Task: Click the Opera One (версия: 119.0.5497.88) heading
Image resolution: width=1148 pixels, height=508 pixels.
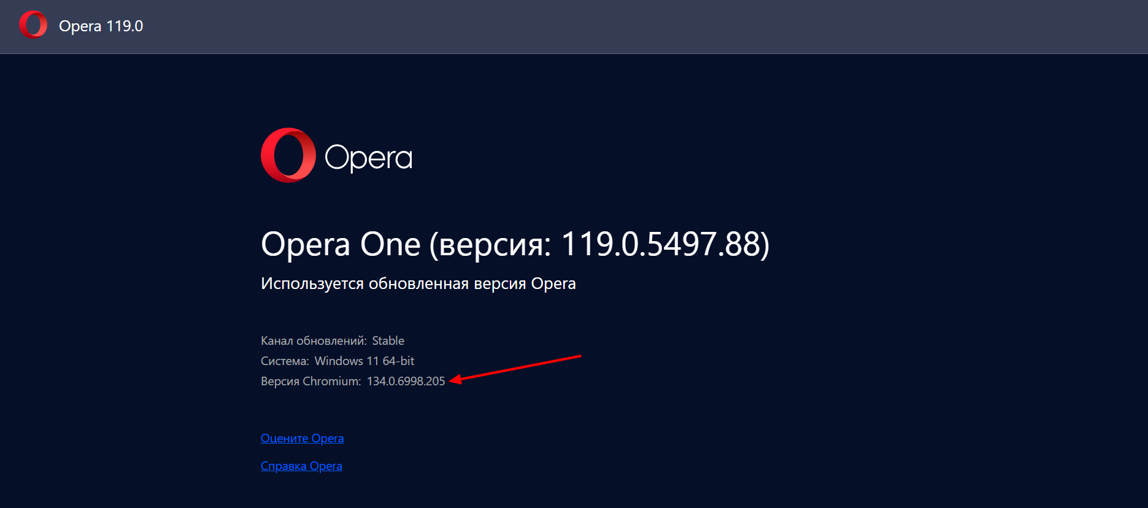Action: point(515,245)
